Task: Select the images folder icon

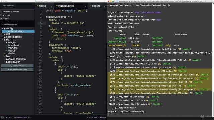Action: click(7, 43)
